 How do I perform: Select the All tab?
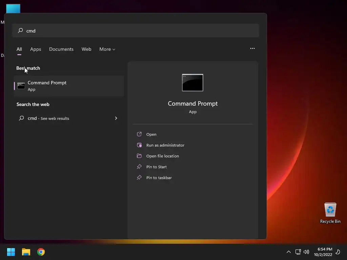(19, 49)
